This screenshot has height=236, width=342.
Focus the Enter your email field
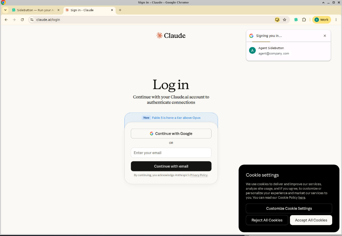(171, 153)
